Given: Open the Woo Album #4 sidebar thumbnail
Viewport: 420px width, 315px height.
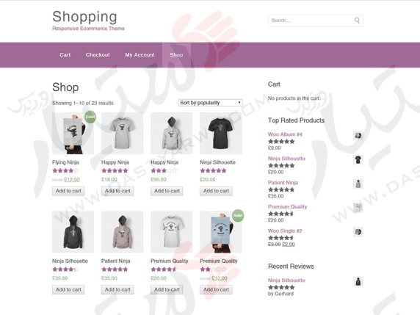Looking at the screenshot, I should pos(358,136).
